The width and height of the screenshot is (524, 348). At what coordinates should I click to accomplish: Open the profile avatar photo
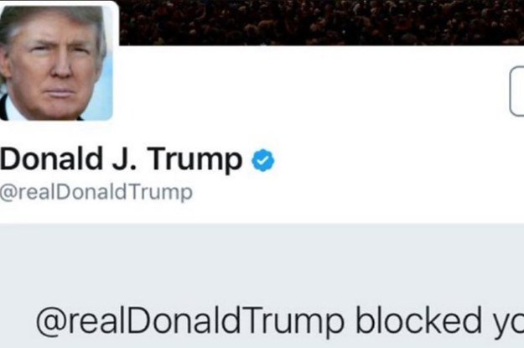click(56, 63)
